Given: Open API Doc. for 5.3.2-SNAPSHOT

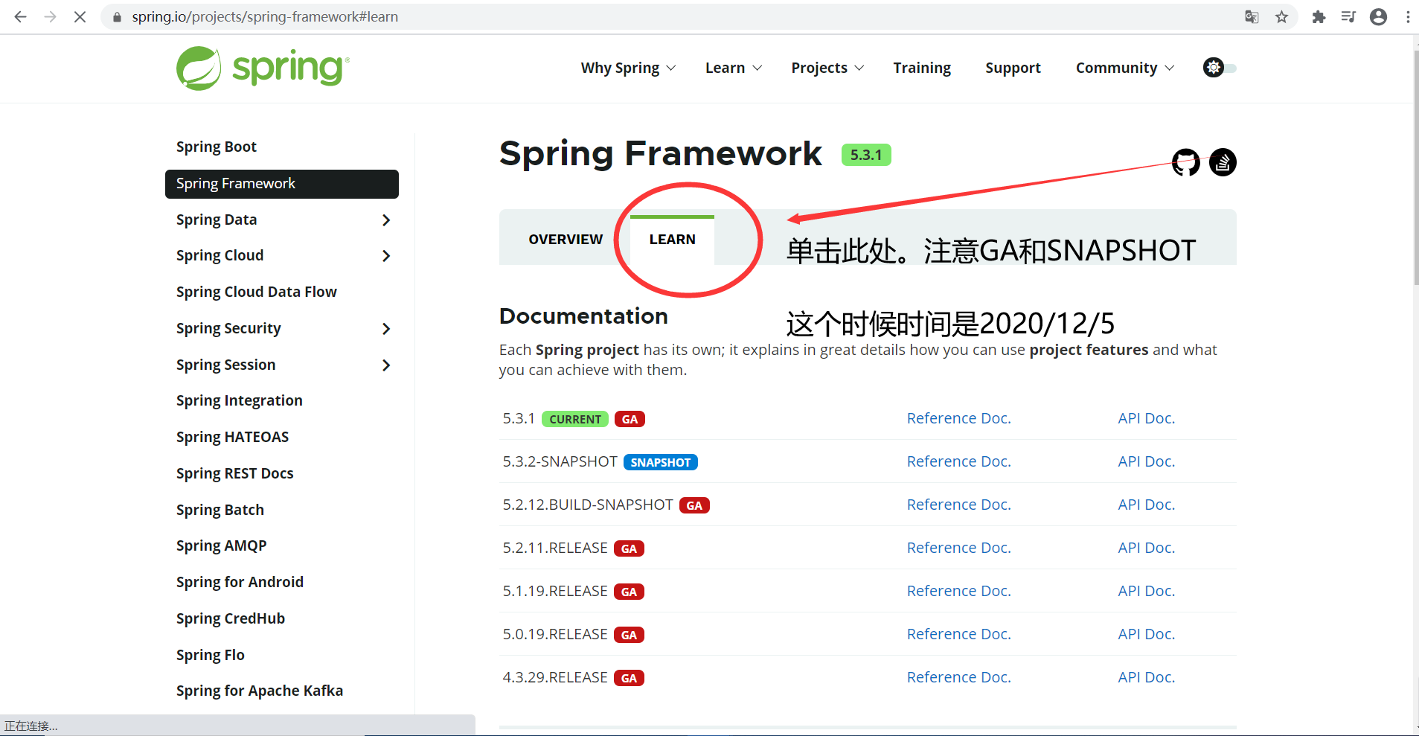Looking at the screenshot, I should pos(1146,461).
